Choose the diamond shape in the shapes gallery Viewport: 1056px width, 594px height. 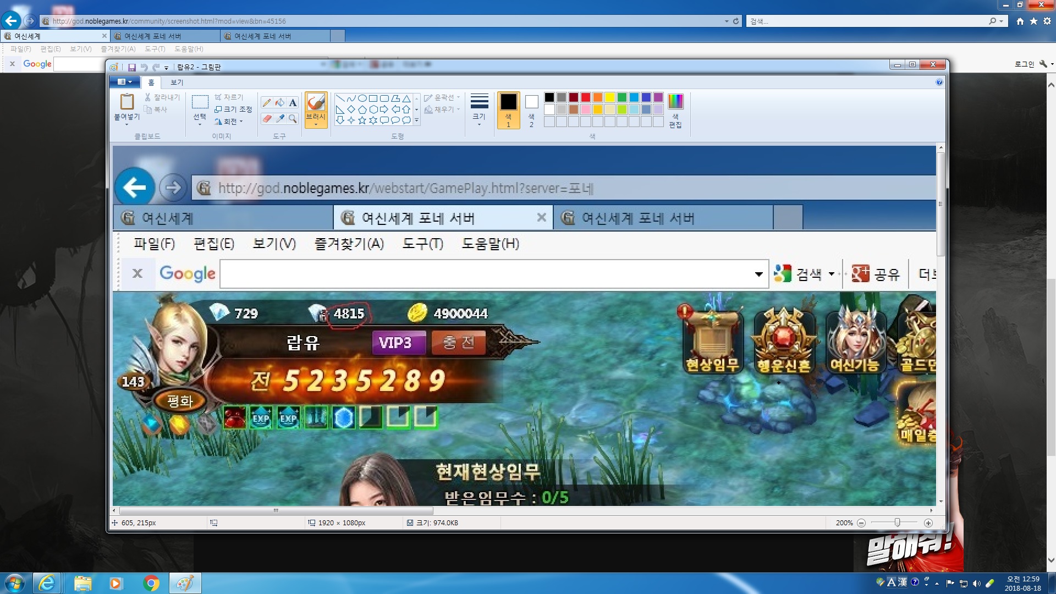[351, 109]
